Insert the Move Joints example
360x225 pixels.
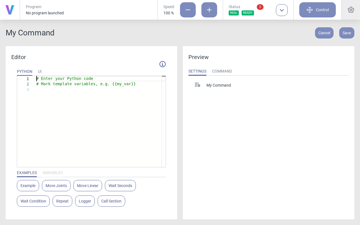click(x=56, y=186)
